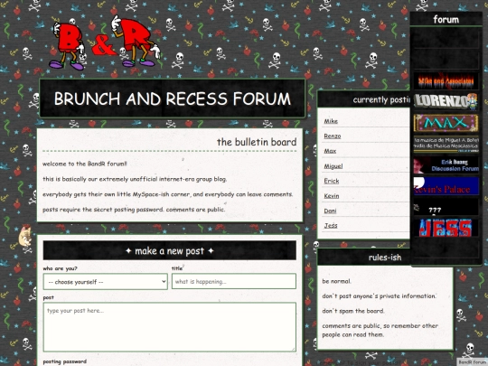The width and height of the screenshot is (488, 366).
Task: Open the ??? mystery banner
Action: [446, 207]
